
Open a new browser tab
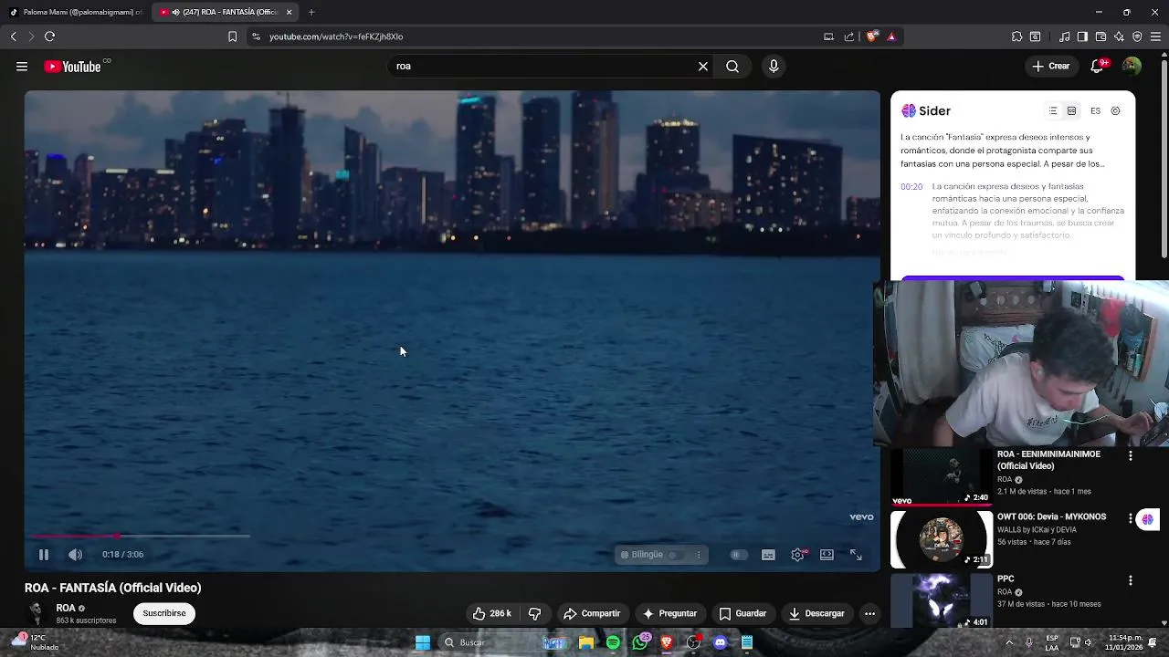coord(311,12)
